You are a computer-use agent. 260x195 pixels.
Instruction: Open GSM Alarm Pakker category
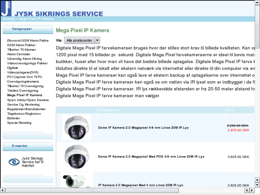click(21, 45)
